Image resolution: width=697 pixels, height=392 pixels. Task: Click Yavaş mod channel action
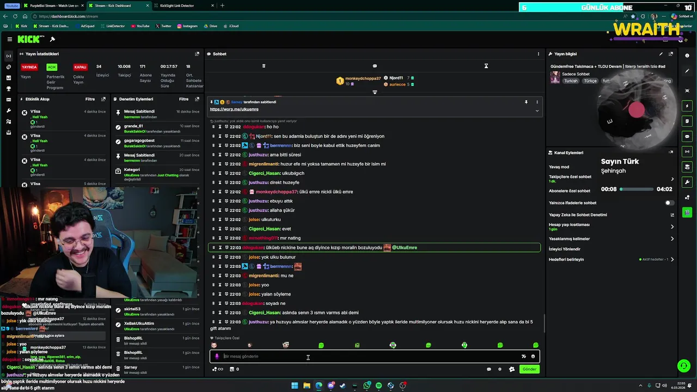pos(559,167)
